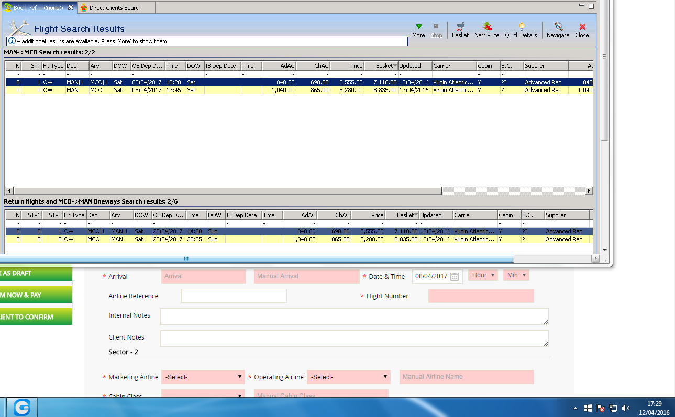
Task: Open the Min dropdown
Action: (516, 275)
